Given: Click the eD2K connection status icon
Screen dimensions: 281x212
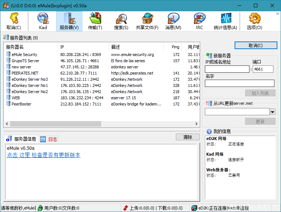Looking at the screenshot, I should click(x=194, y=208).
